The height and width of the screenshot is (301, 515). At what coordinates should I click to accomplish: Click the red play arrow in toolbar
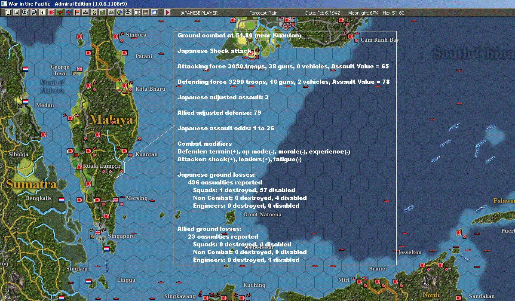tap(167, 12)
